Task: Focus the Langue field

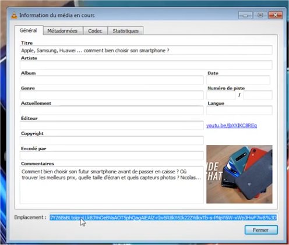Action: click(x=239, y=111)
